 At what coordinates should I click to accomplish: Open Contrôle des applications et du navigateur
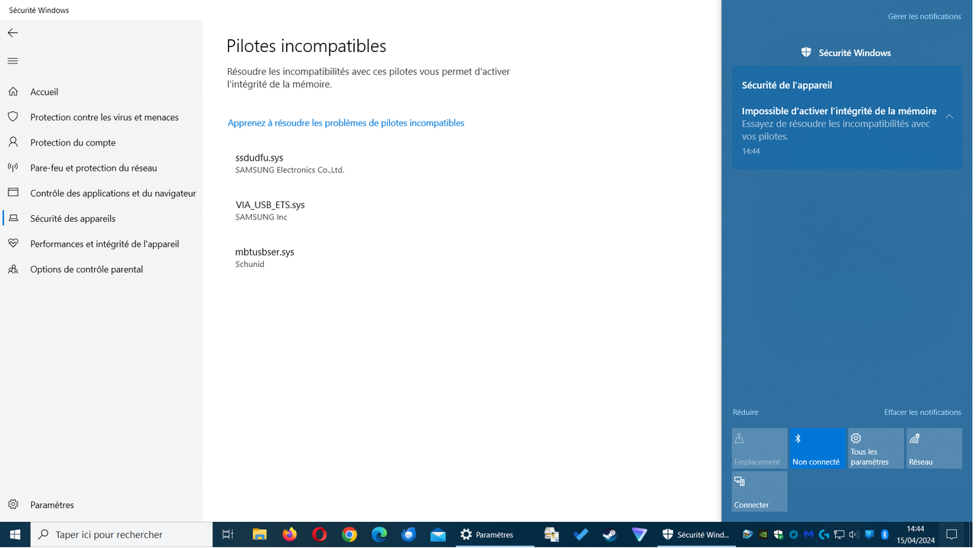click(101, 193)
